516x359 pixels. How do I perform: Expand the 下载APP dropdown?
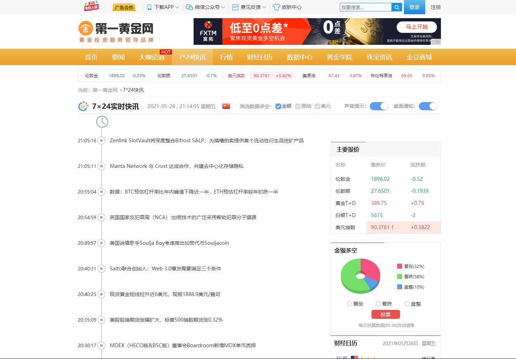(x=178, y=7)
